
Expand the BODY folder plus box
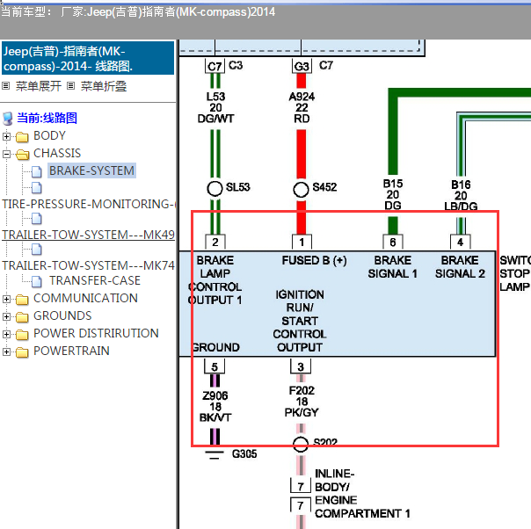7,136
